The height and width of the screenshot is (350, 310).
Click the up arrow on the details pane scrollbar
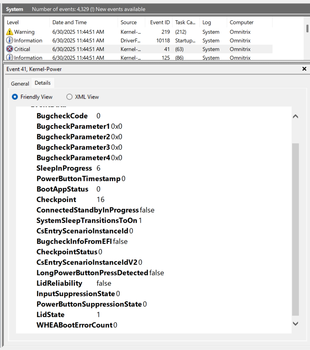295,116
